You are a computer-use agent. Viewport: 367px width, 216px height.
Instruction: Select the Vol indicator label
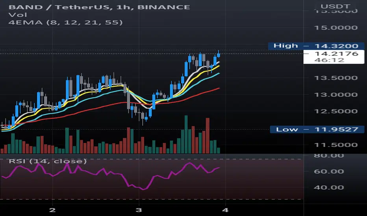pos(18,15)
